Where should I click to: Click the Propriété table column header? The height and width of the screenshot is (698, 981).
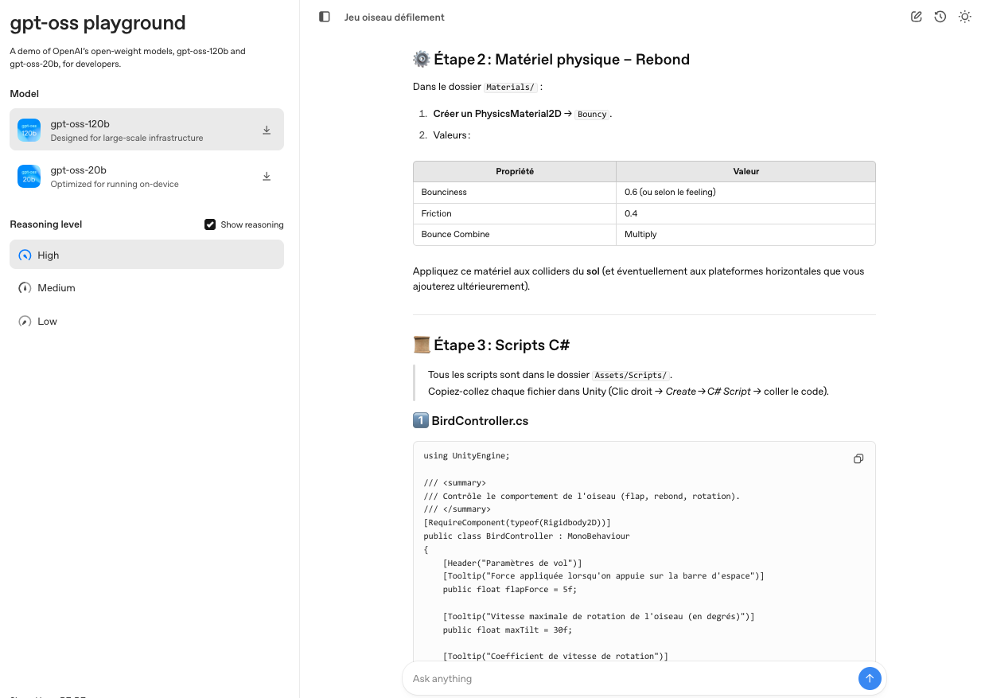coord(515,171)
